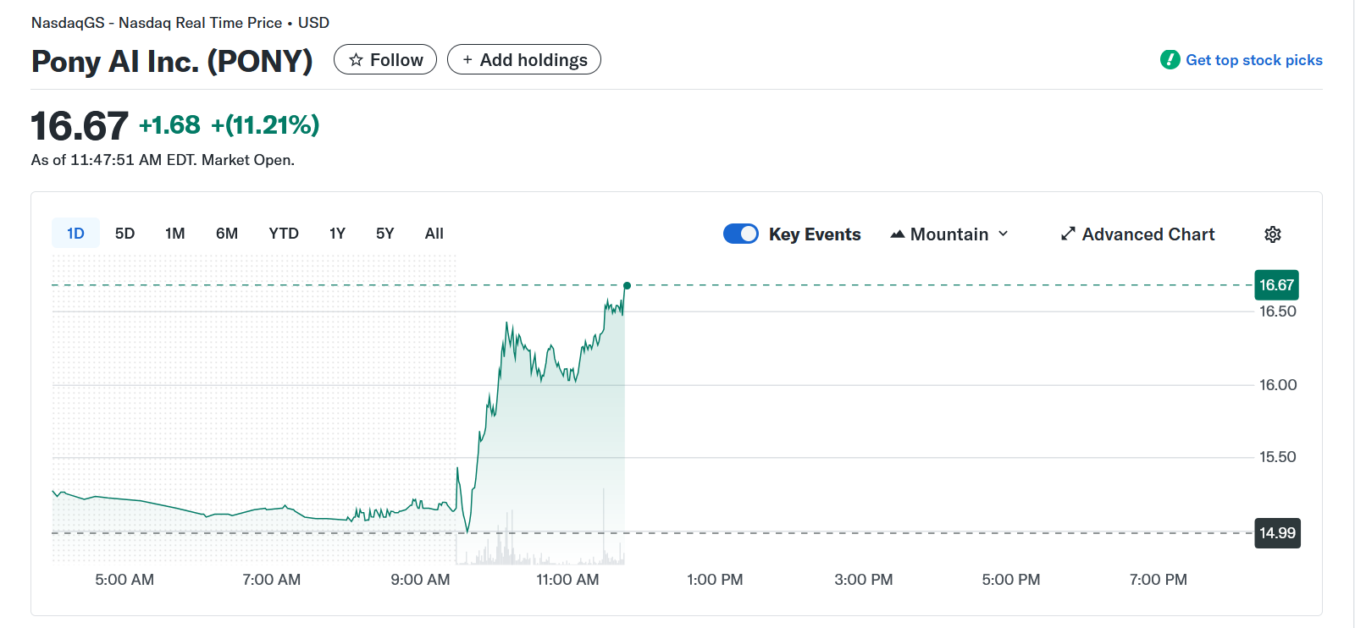Follow Pony AI Inc. stock

pos(385,60)
